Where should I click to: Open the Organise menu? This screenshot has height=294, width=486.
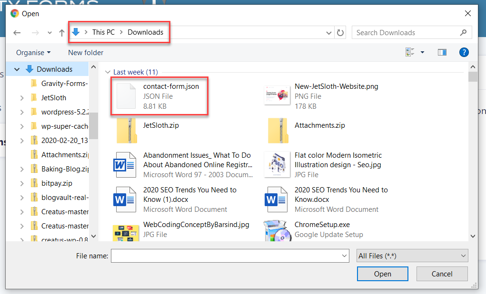(33, 53)
